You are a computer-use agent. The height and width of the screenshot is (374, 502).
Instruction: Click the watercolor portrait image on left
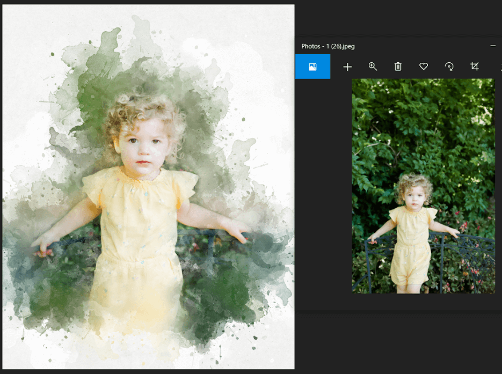[148, 187]
